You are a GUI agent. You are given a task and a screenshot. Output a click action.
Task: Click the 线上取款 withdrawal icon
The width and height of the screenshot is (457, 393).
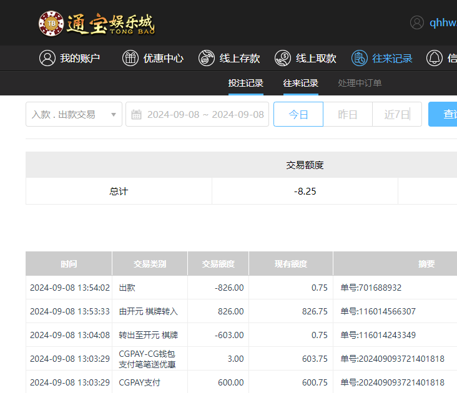tap(283, 58)
